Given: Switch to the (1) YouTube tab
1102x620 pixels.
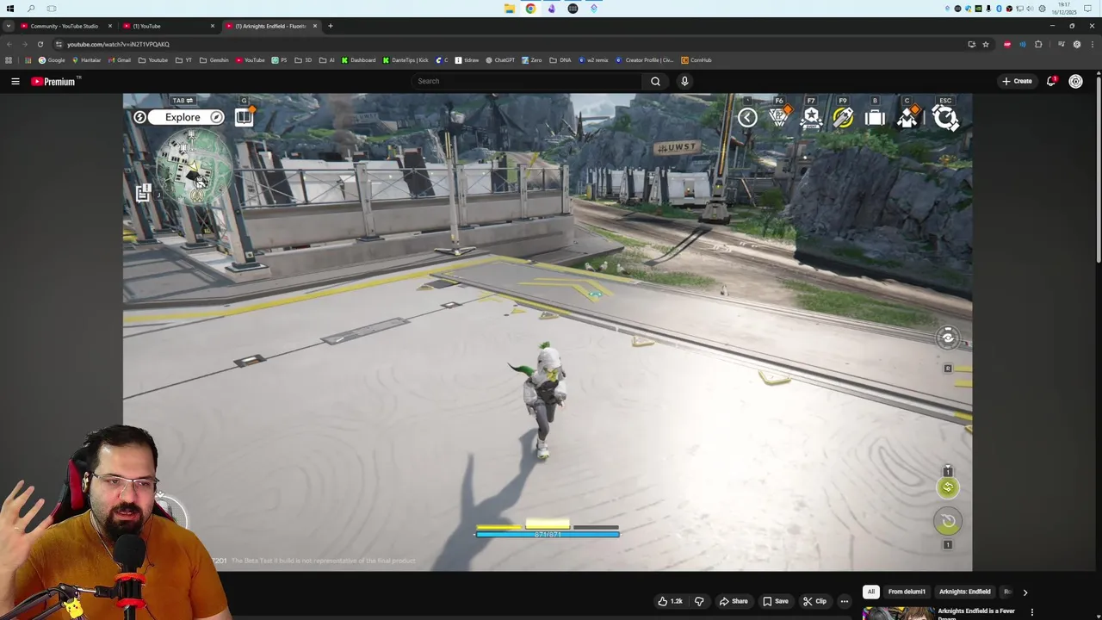Looking at the screenshot, I should (x=167, y=26).
